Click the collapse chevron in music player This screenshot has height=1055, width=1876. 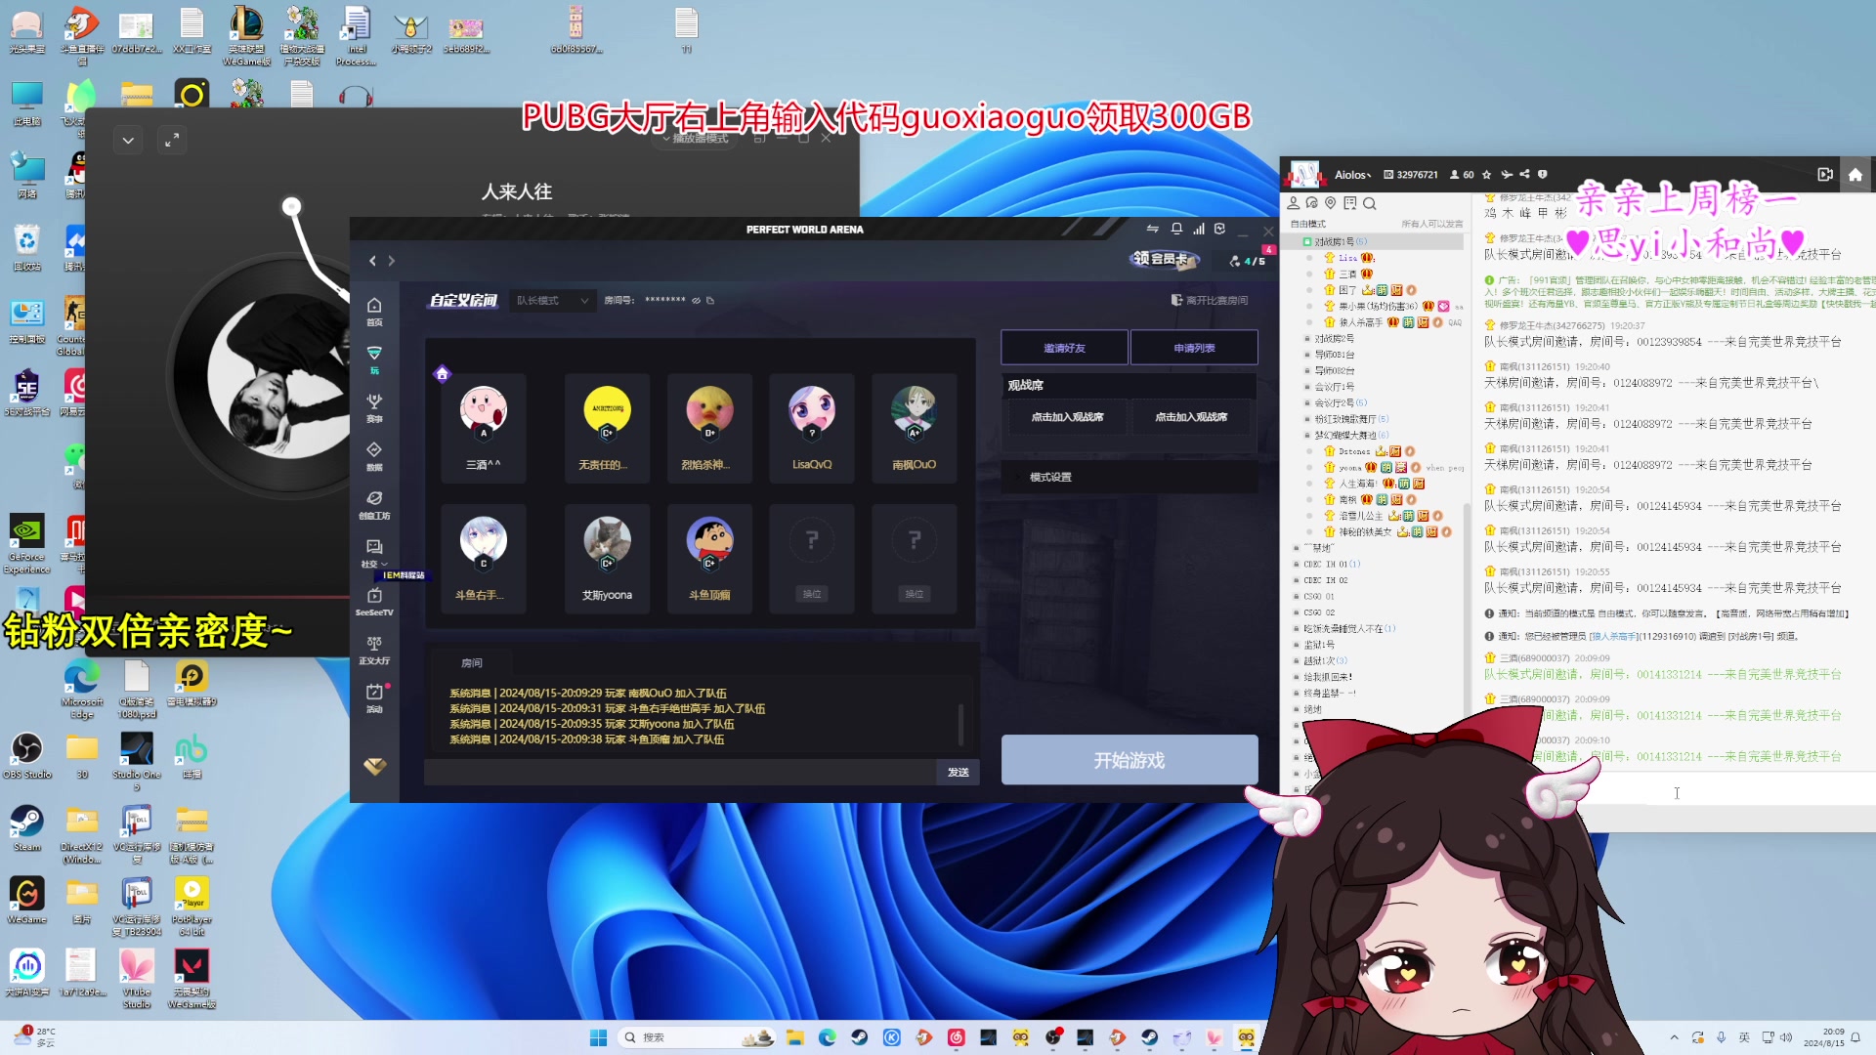pos(128,141)
